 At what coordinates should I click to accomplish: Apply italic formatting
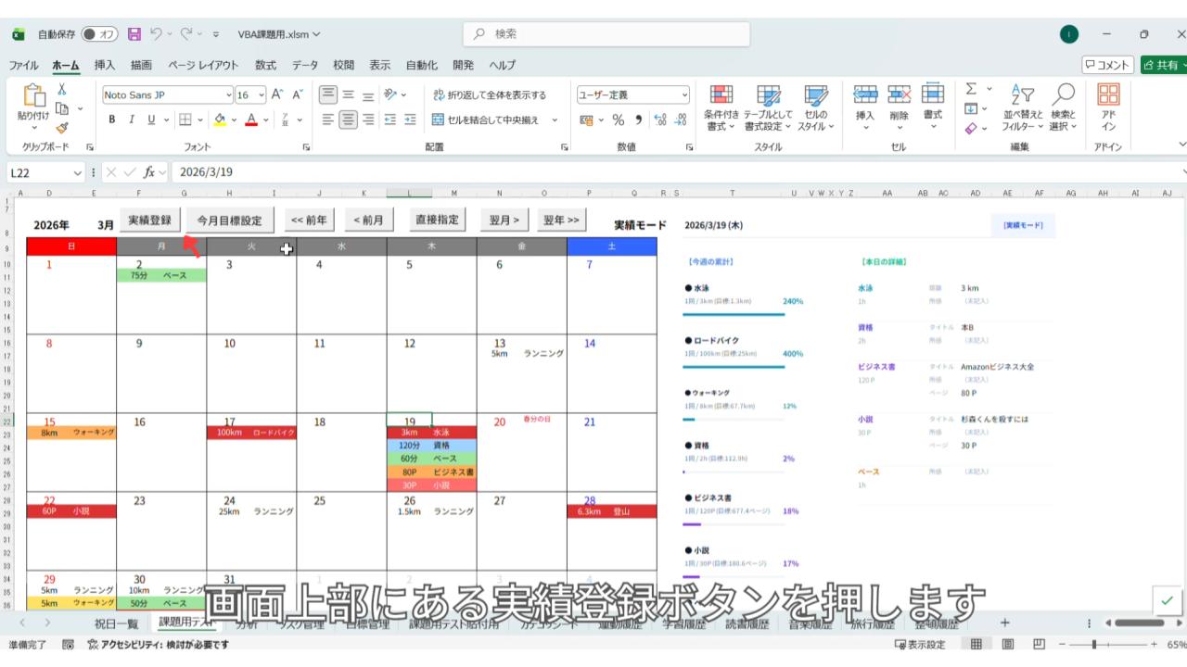(132, 120)
